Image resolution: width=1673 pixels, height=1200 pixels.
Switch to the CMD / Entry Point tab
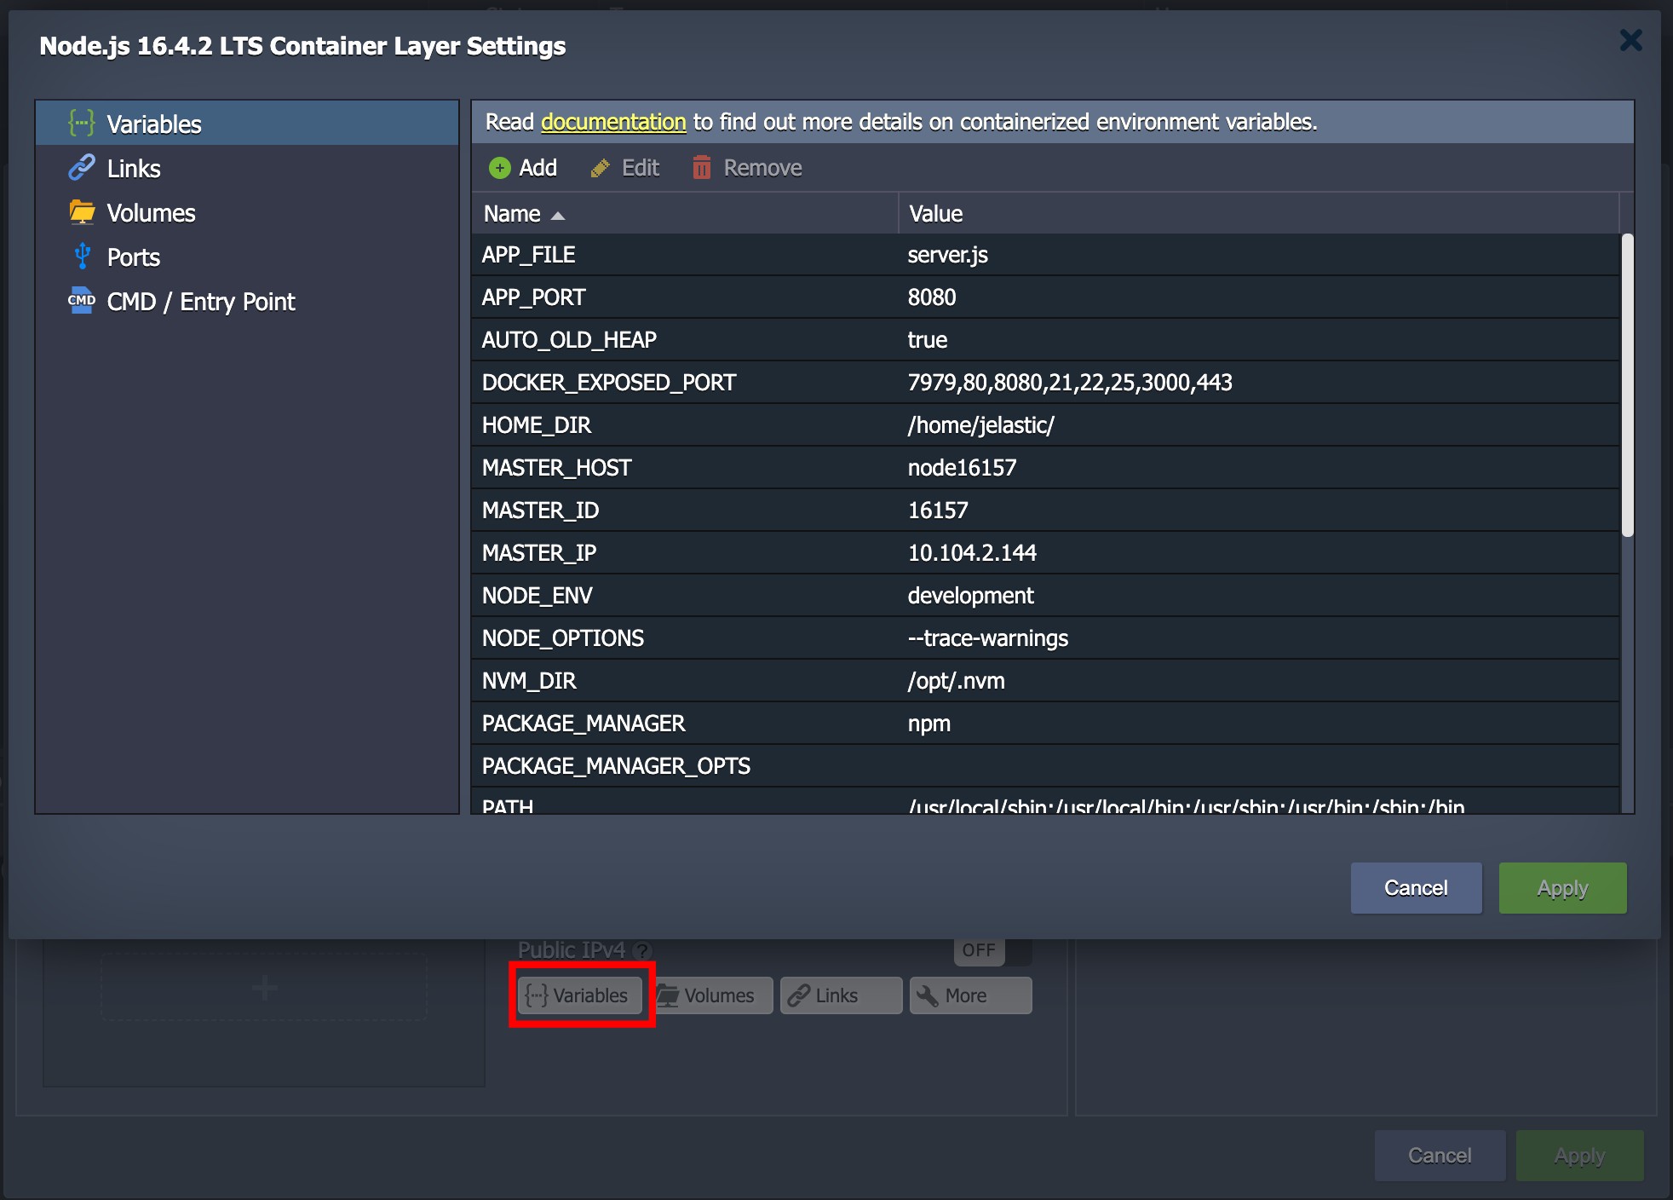[x=201, y=301]
